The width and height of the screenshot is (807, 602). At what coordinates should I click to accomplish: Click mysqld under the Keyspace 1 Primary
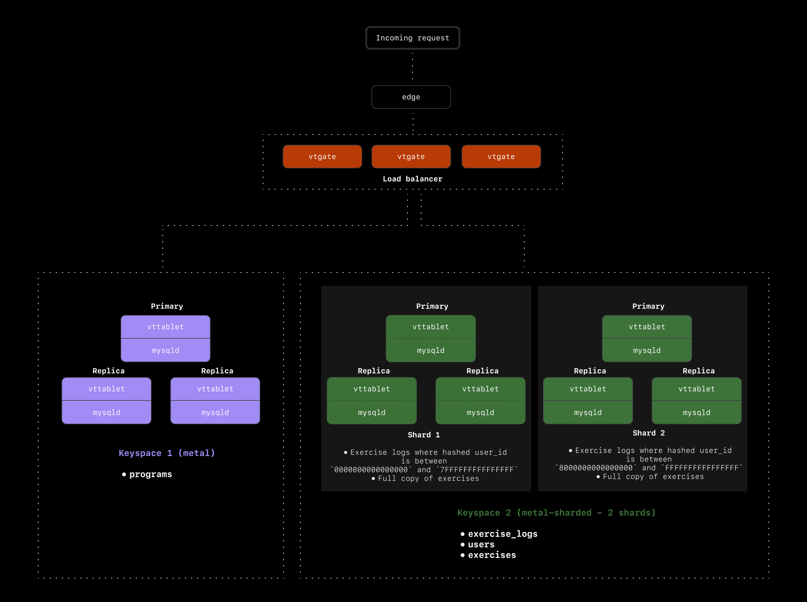point(166,350)
